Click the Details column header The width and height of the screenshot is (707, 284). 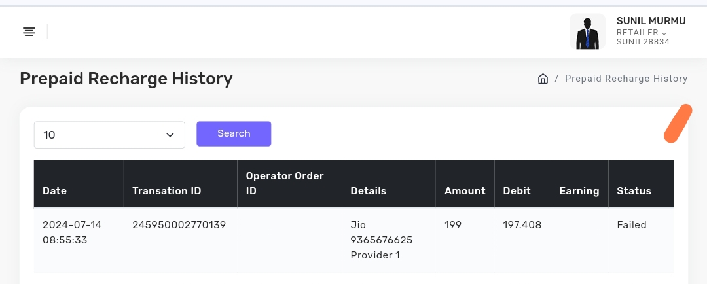[369, 191]
